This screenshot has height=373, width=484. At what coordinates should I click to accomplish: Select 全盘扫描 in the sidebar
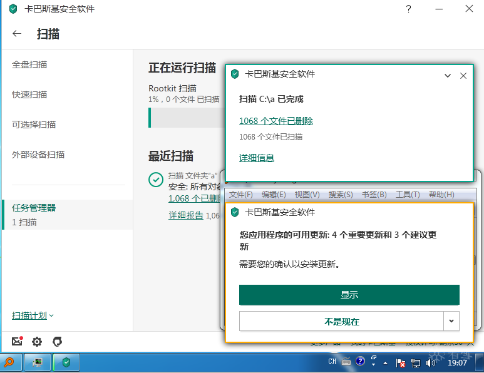29,64
